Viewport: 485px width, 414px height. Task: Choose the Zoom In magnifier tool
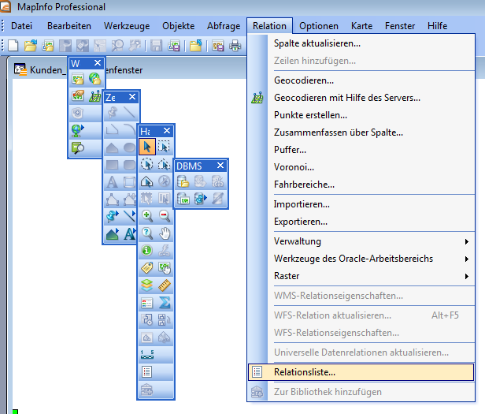click(147, 216)
